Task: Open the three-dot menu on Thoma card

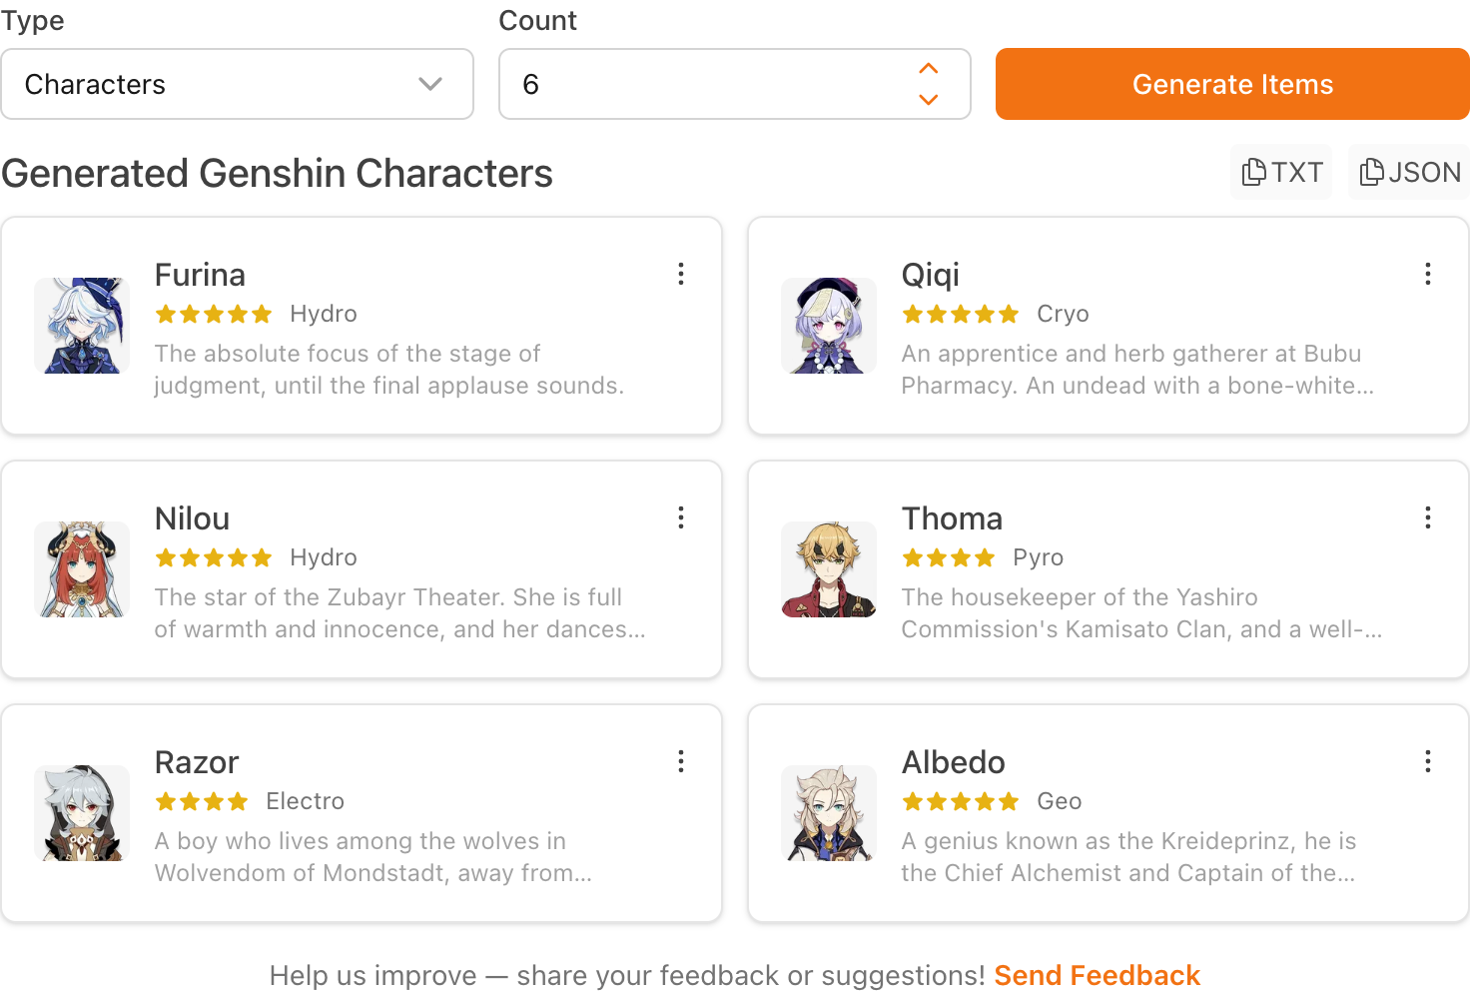Action: click(1428, 517)
